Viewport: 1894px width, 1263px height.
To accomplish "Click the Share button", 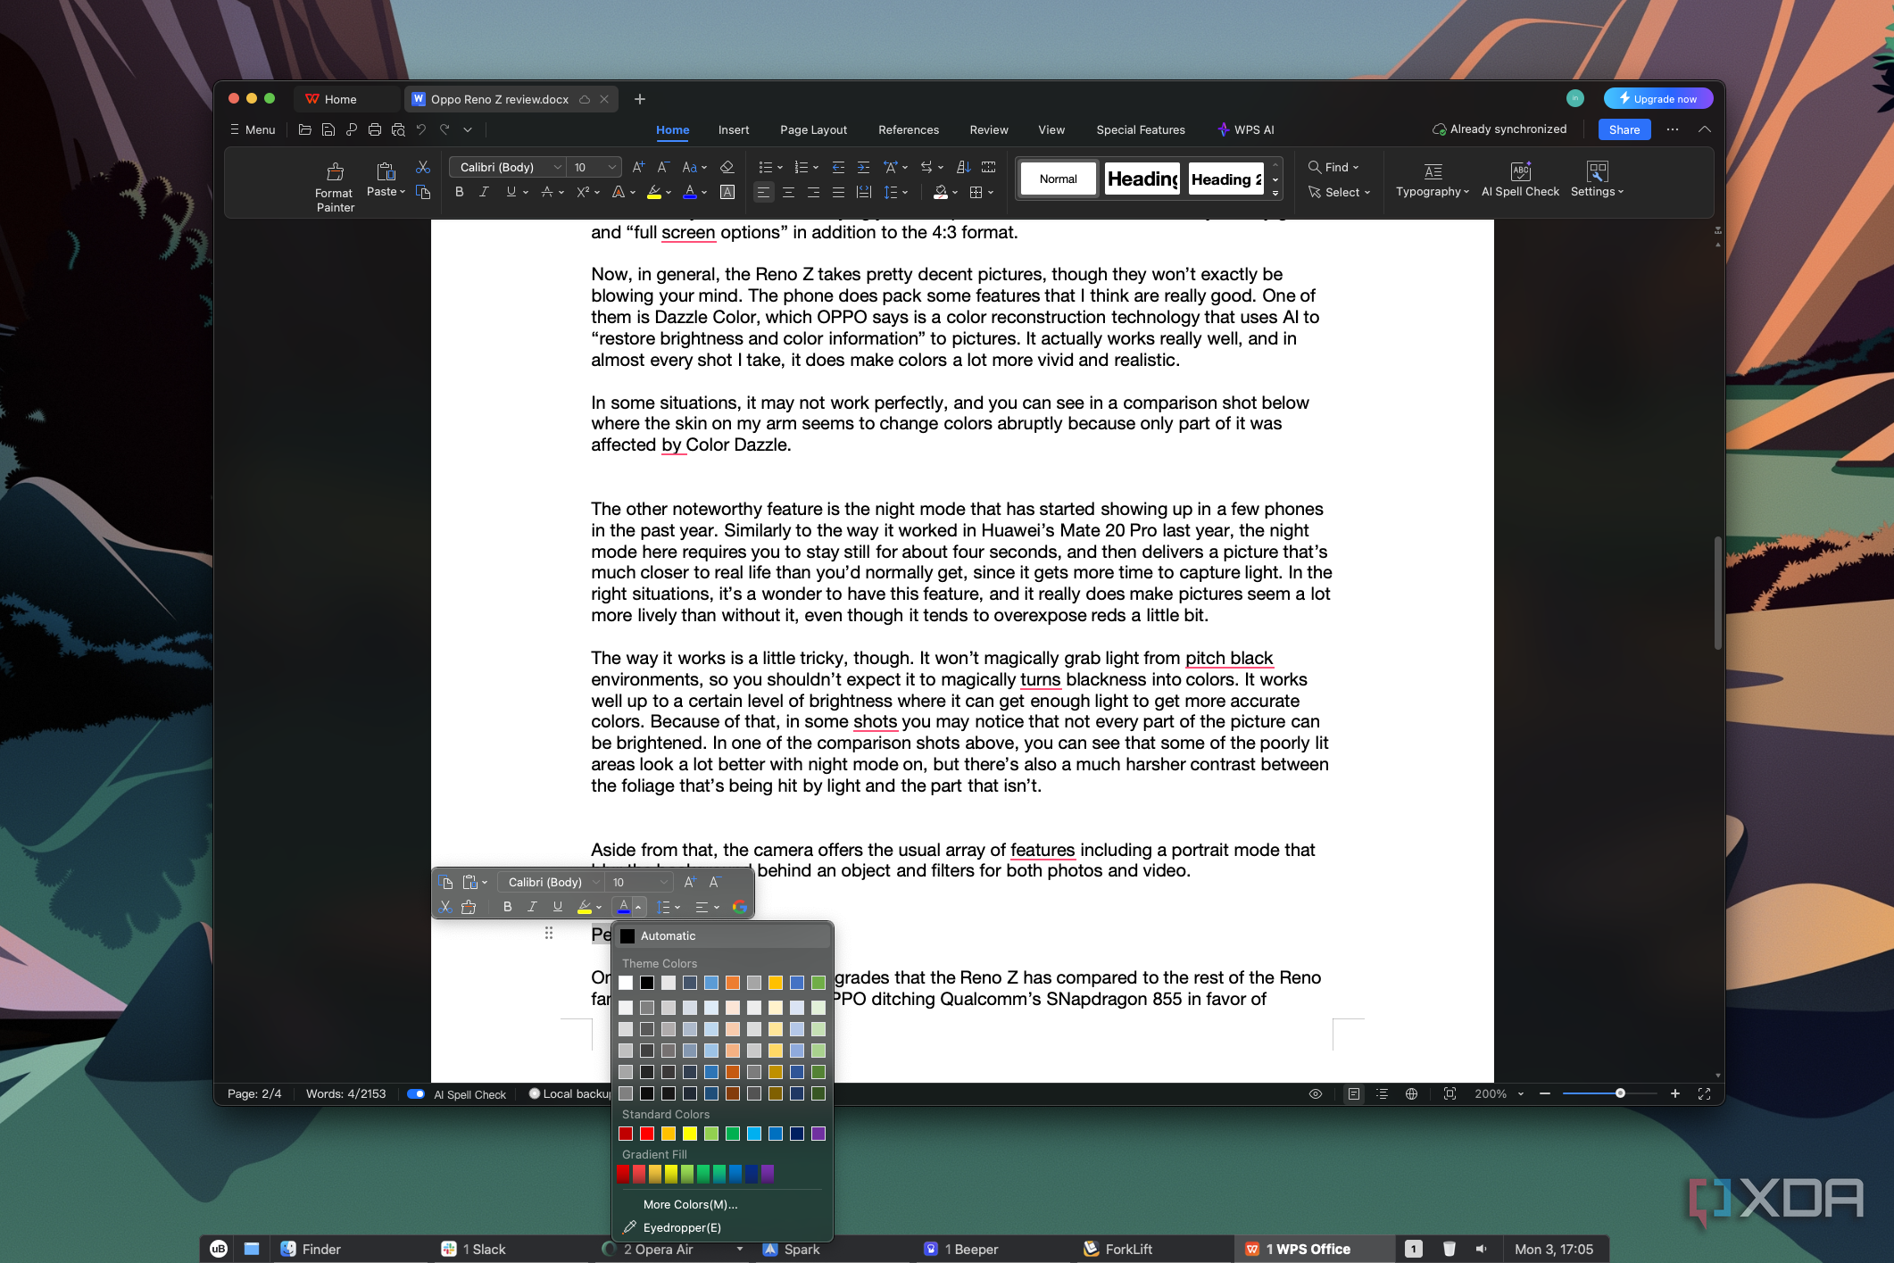I will (x=1624, y=129).
